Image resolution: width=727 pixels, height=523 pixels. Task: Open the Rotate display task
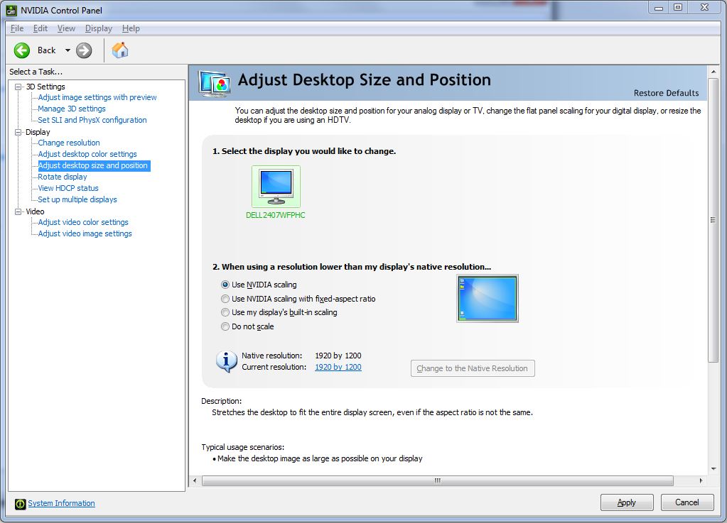tap(62, 177)
